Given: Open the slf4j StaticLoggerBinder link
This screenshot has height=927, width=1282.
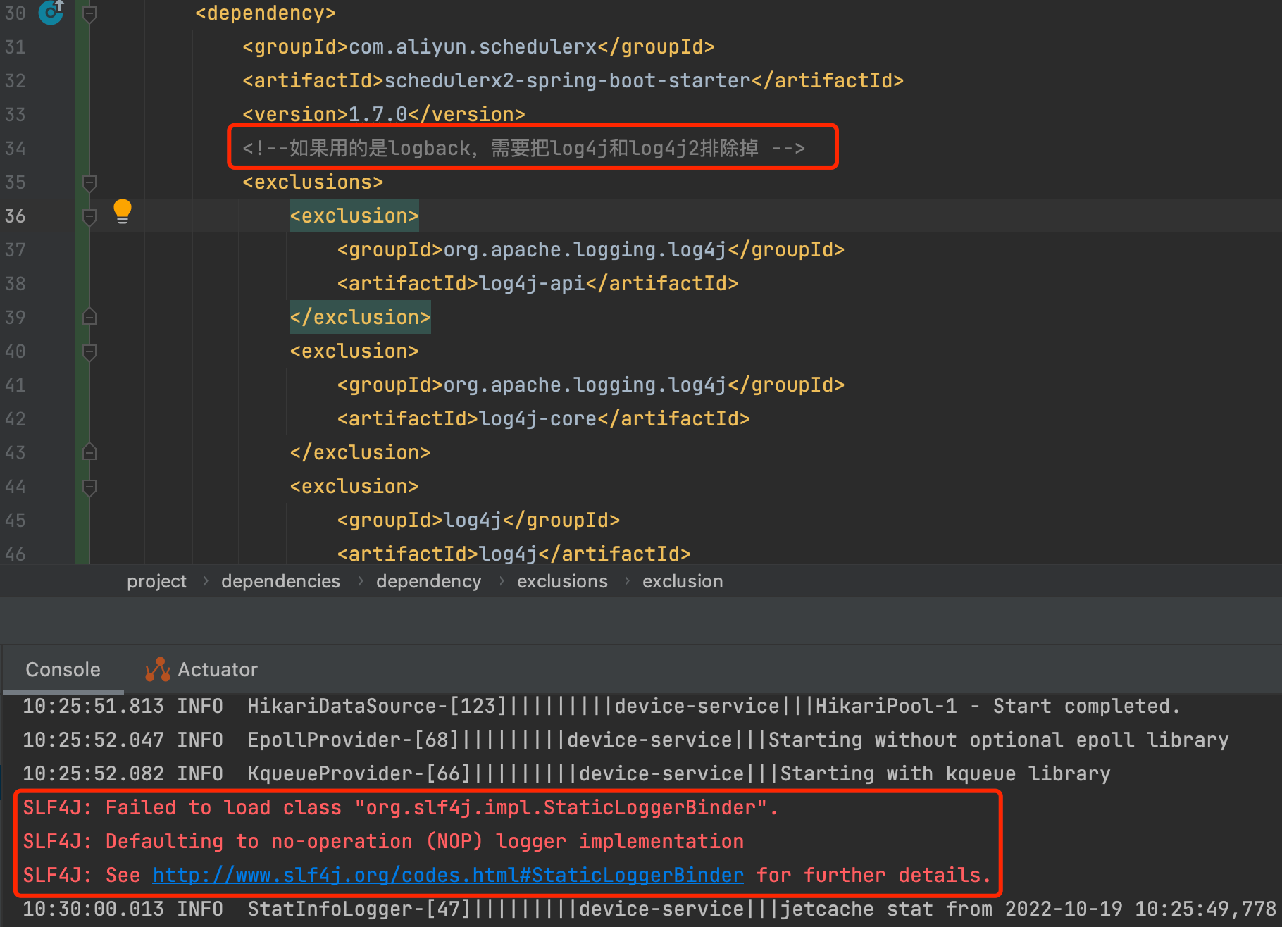Looking at the screenshot, I should pos(448,875).
